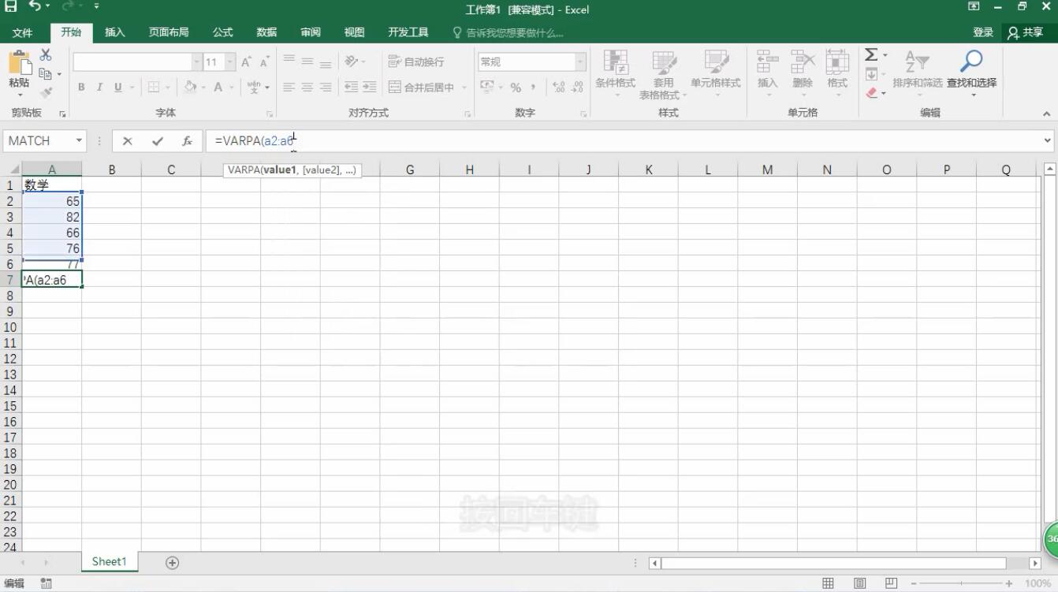Undo the last action
Screen dimensions: 1058x592
pyautogui.click(x=35, y=6)
